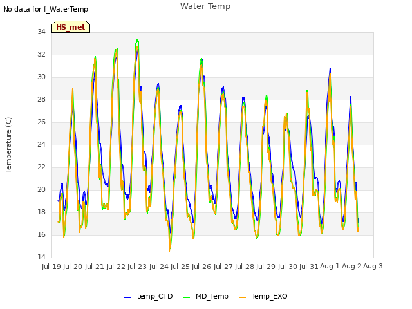Screen dimensions: 412x309
Task: Click the Jul 28 x-axis tick label
Action: (245, 267)
